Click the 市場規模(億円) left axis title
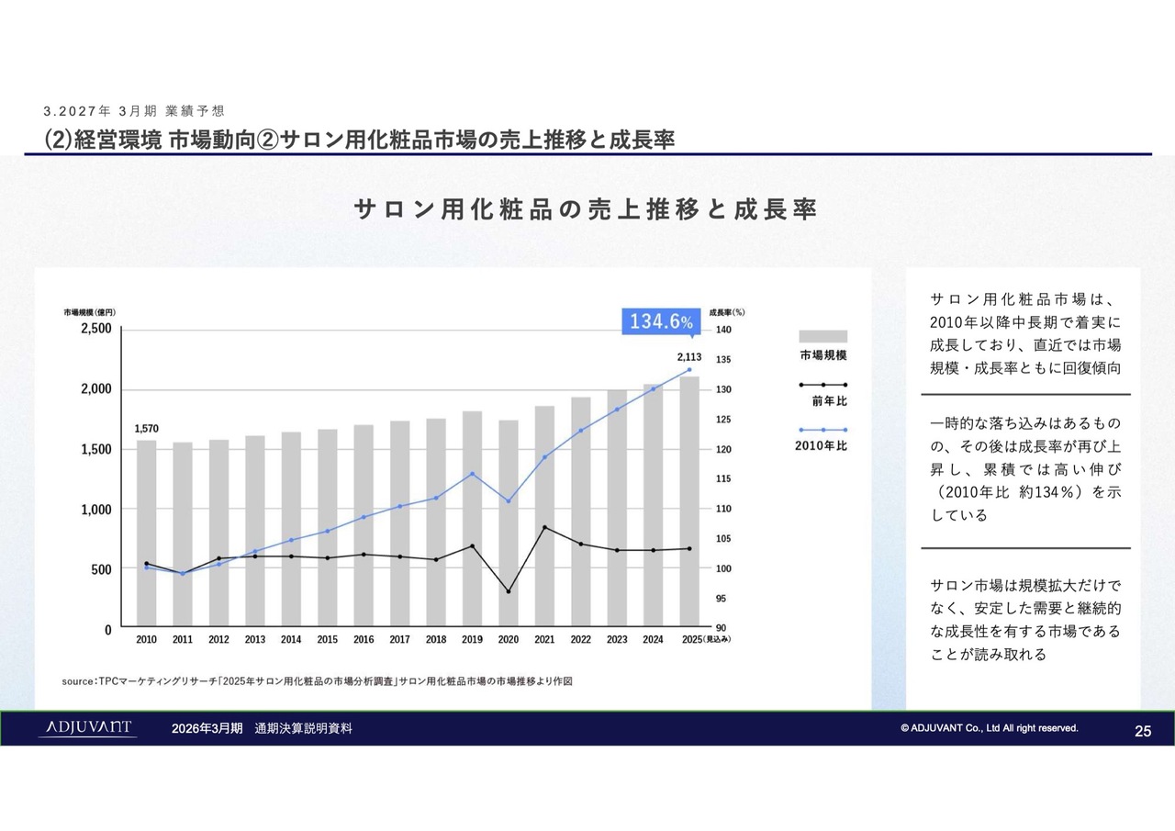 click(90, 312)
